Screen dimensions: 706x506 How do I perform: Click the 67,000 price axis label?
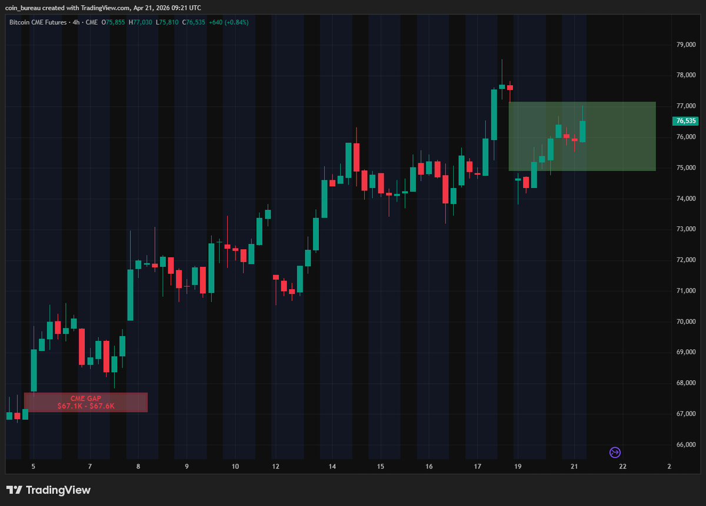coord(687,414)
